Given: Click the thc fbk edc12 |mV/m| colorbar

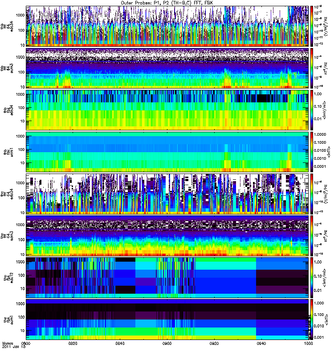Looking at the screenshot, I should [312, 277].
